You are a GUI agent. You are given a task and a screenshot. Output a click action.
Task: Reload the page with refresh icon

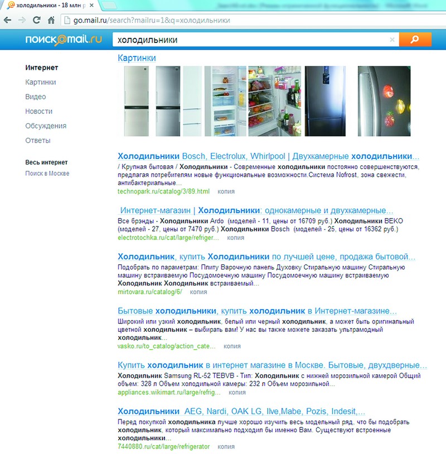tap(36, 20)
